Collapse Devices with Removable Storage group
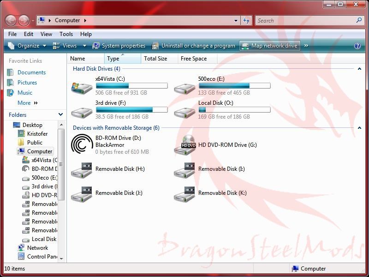This screenshot has height=277, width=369. (359, 128)
